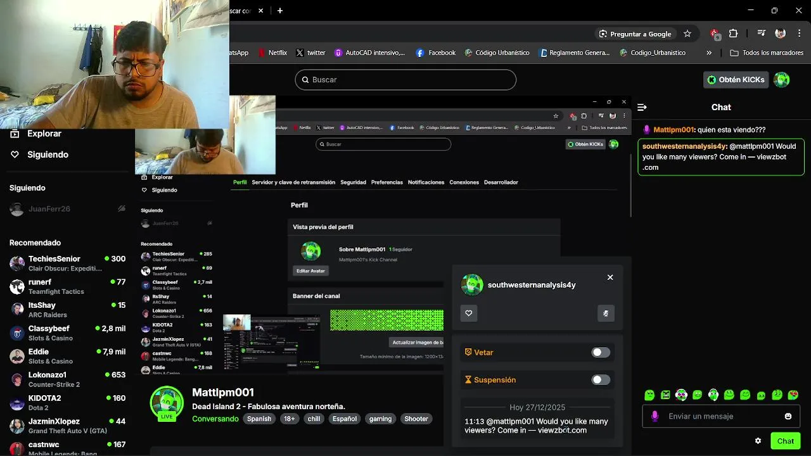Collapse the chat panel arrow icon
The width and height of the screenshot is (811, 456).
point(642,108)
